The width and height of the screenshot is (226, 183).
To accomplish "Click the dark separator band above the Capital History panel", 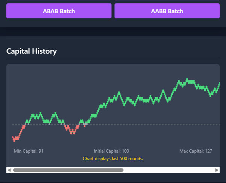I will [x=113, y=32].
